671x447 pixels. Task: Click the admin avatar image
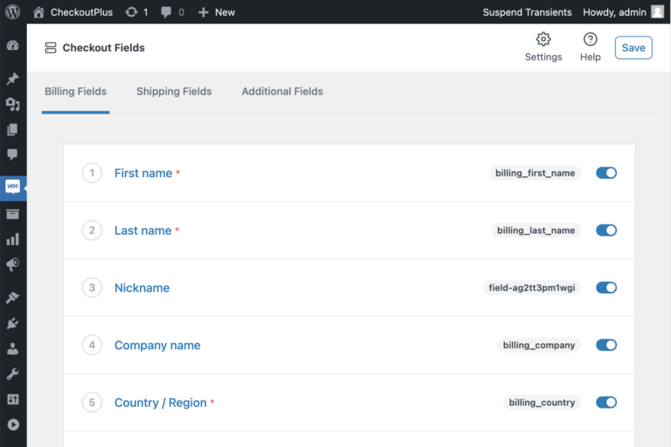657,12
